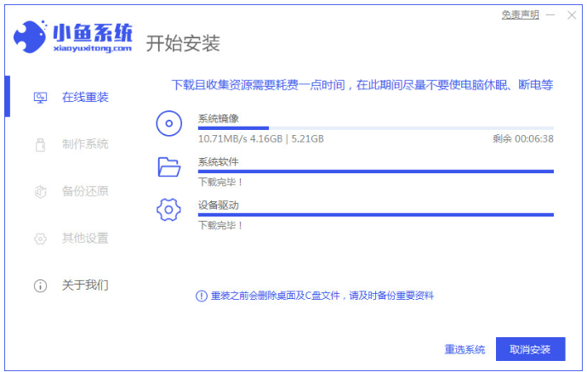The image size is (587, 372).
Task: Click the monitor icon beside 在线重装
Action: tap(40, 98)
